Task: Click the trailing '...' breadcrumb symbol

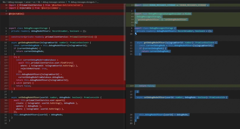Action: click(98, 2)
